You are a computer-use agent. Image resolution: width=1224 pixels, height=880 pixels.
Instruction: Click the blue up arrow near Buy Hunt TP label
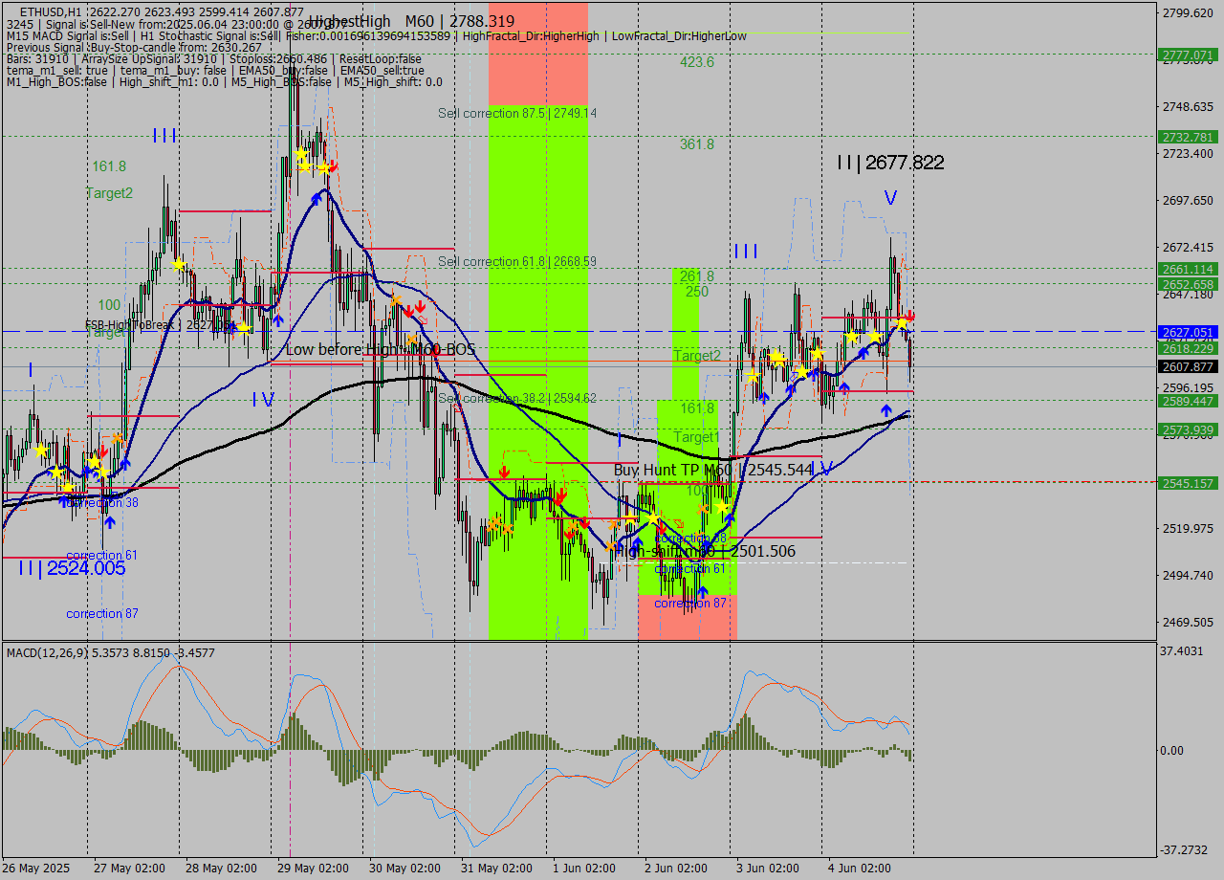point(729,518)
